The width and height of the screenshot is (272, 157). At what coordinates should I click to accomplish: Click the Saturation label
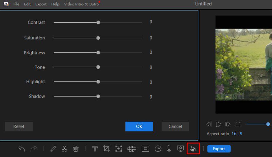point(34,38)
